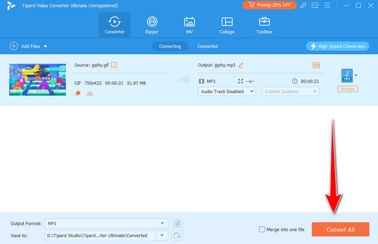Open Subtitle Disabled dropdown
The height and width of the screenshot is (244, 378).
[x=290, y=91]
